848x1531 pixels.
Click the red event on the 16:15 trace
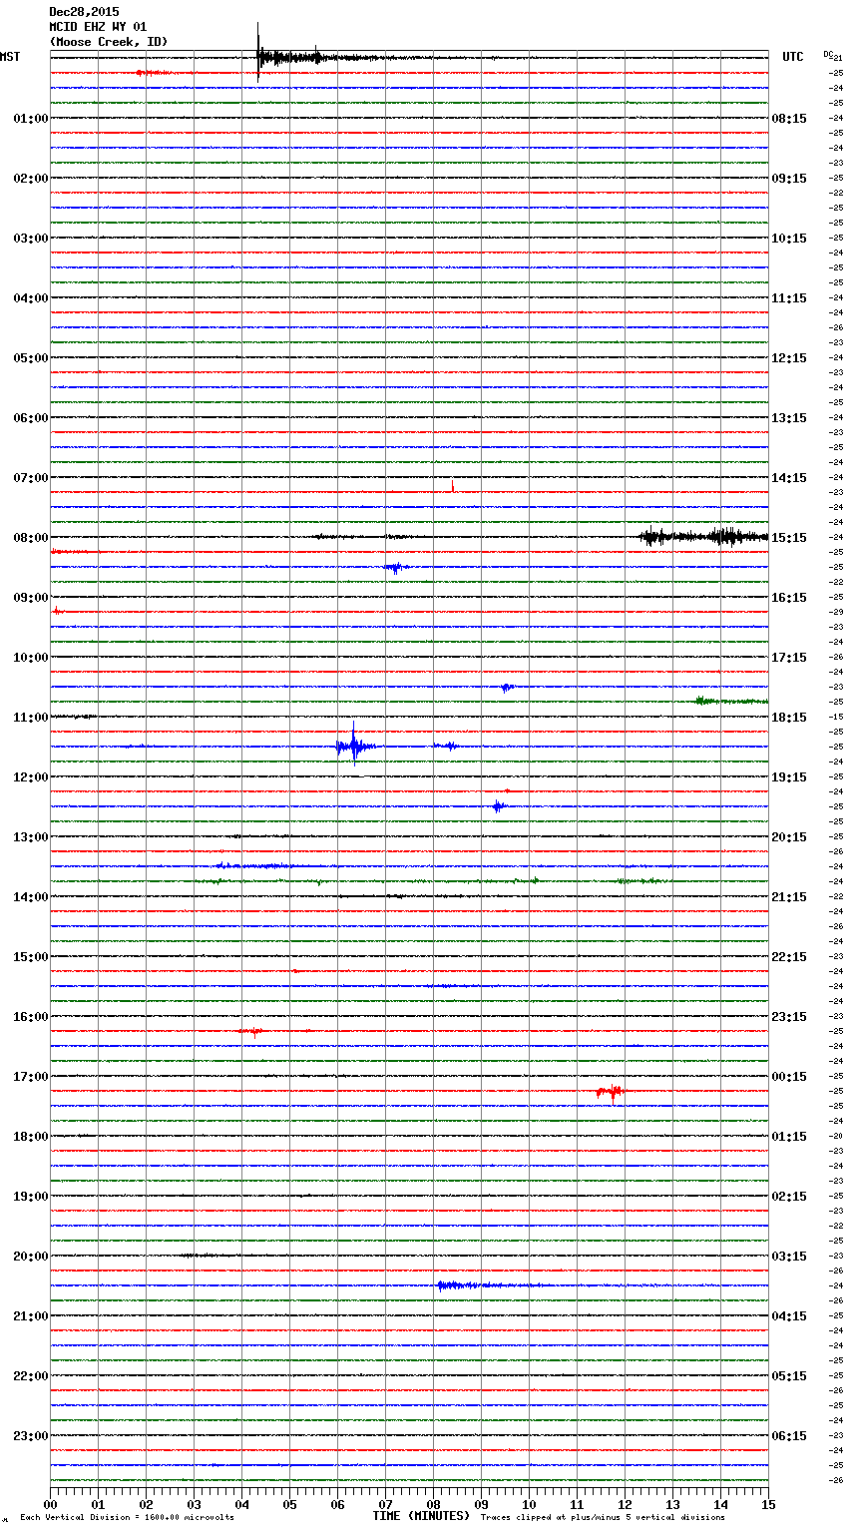coord(251,1031)
